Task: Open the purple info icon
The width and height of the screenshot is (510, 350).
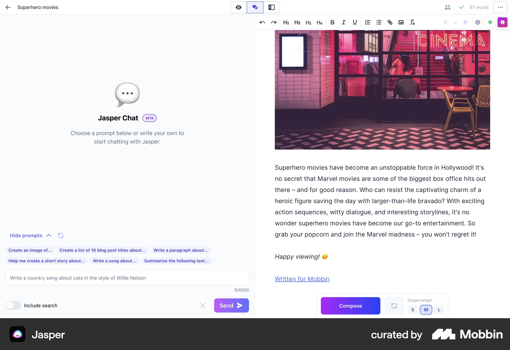Action: click(x=503, y=22)
